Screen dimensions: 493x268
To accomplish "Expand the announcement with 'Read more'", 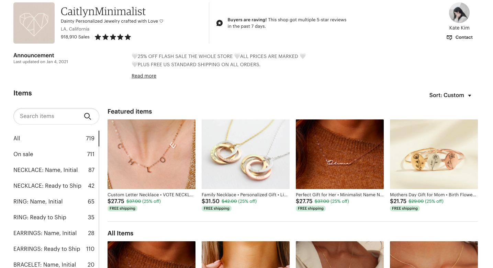I will coord(144,76).
